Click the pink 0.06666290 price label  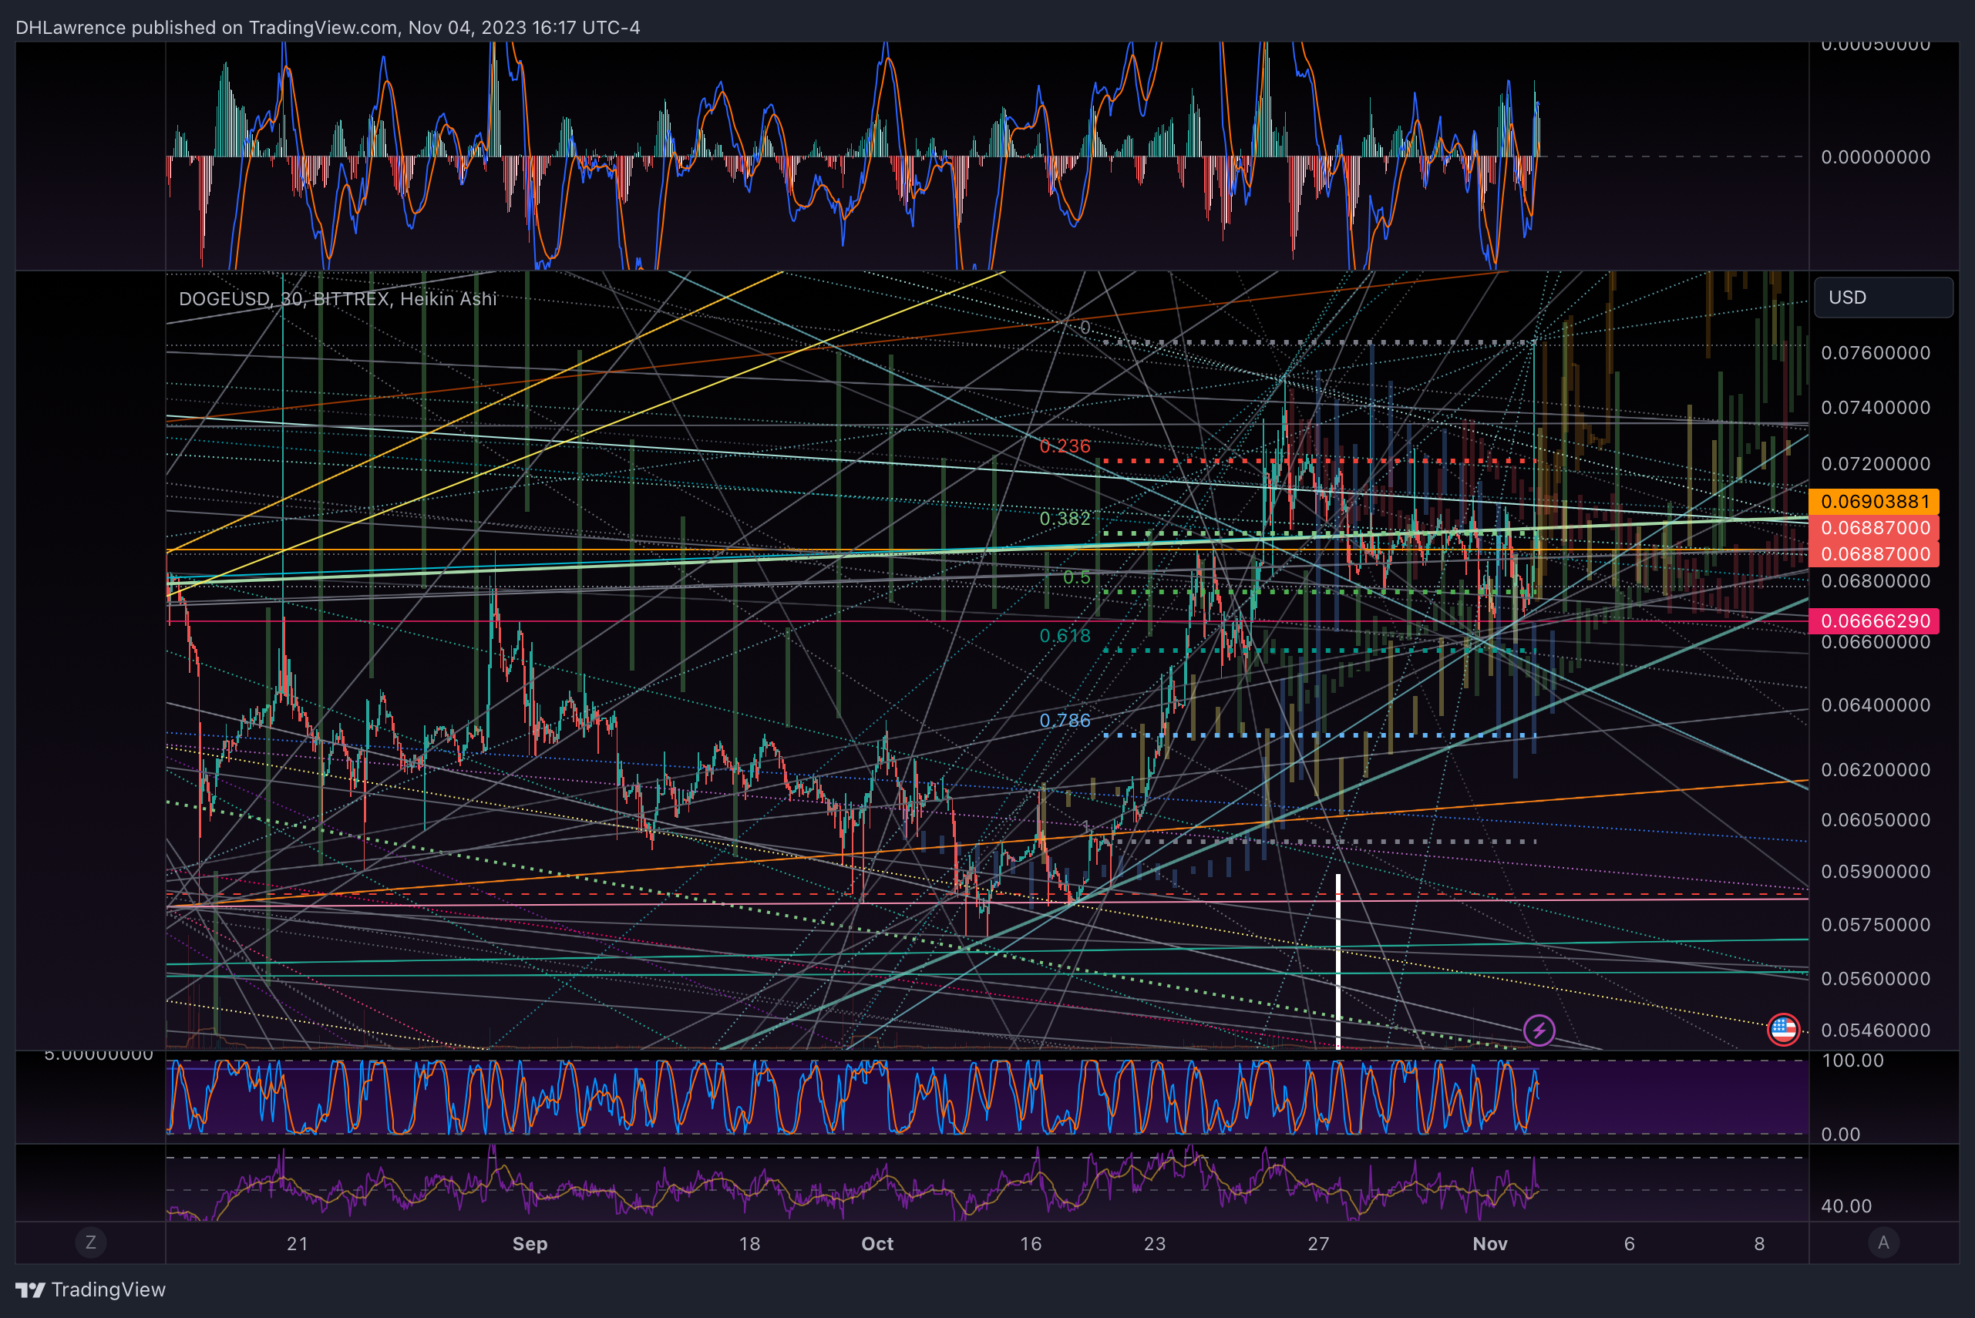(1874, 621)
